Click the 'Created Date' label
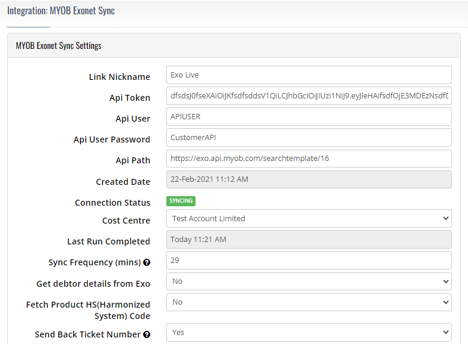 click(x=123, y=182)
